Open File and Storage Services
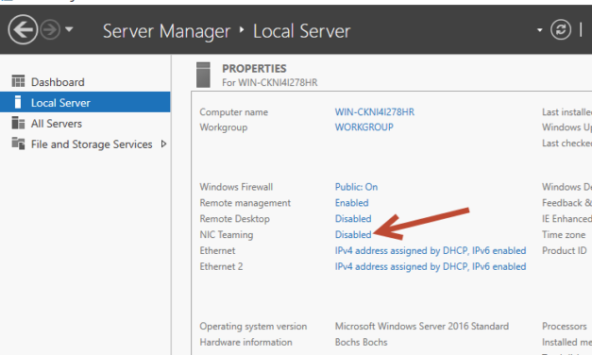This screenshot has height=355, width=592. point(92,144)
